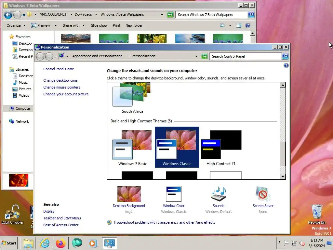The width and height of the screenshot is (333, 250).
Task: Expand the Appearance and Personalization breadcrumb arrow
Action: [127, 56]
